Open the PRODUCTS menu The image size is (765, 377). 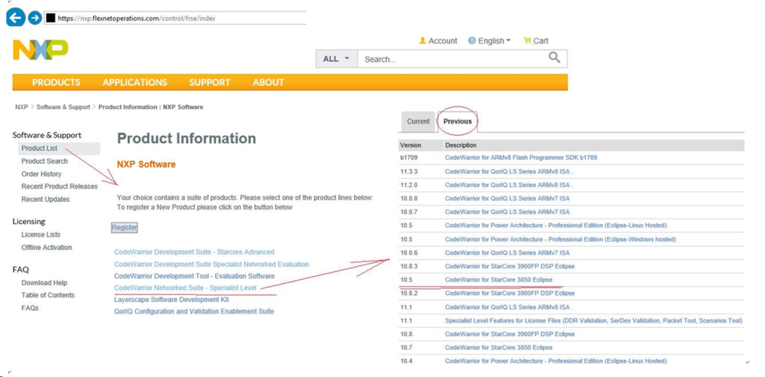56,83
